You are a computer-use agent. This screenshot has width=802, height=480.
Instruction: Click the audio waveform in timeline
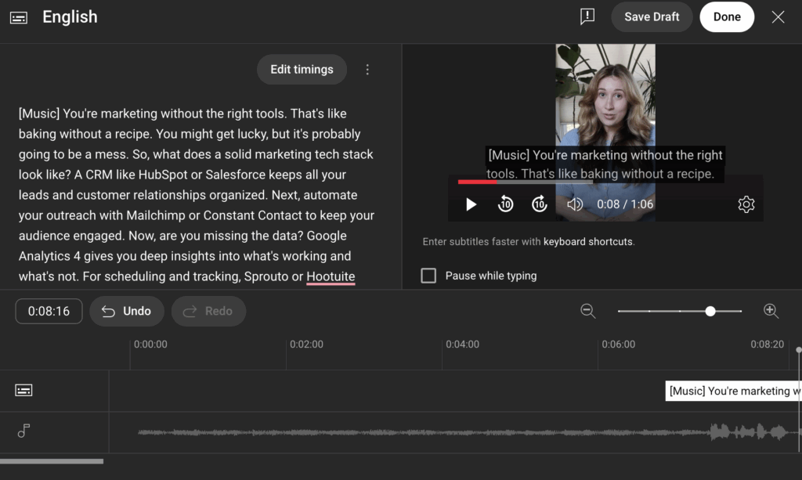(x=468, y=432)
